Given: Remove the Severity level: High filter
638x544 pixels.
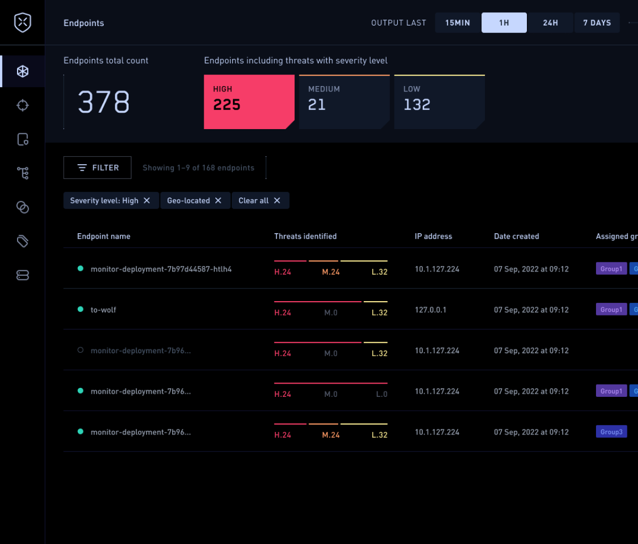Looking at the screenshot, I should click(x=147, y=201).
